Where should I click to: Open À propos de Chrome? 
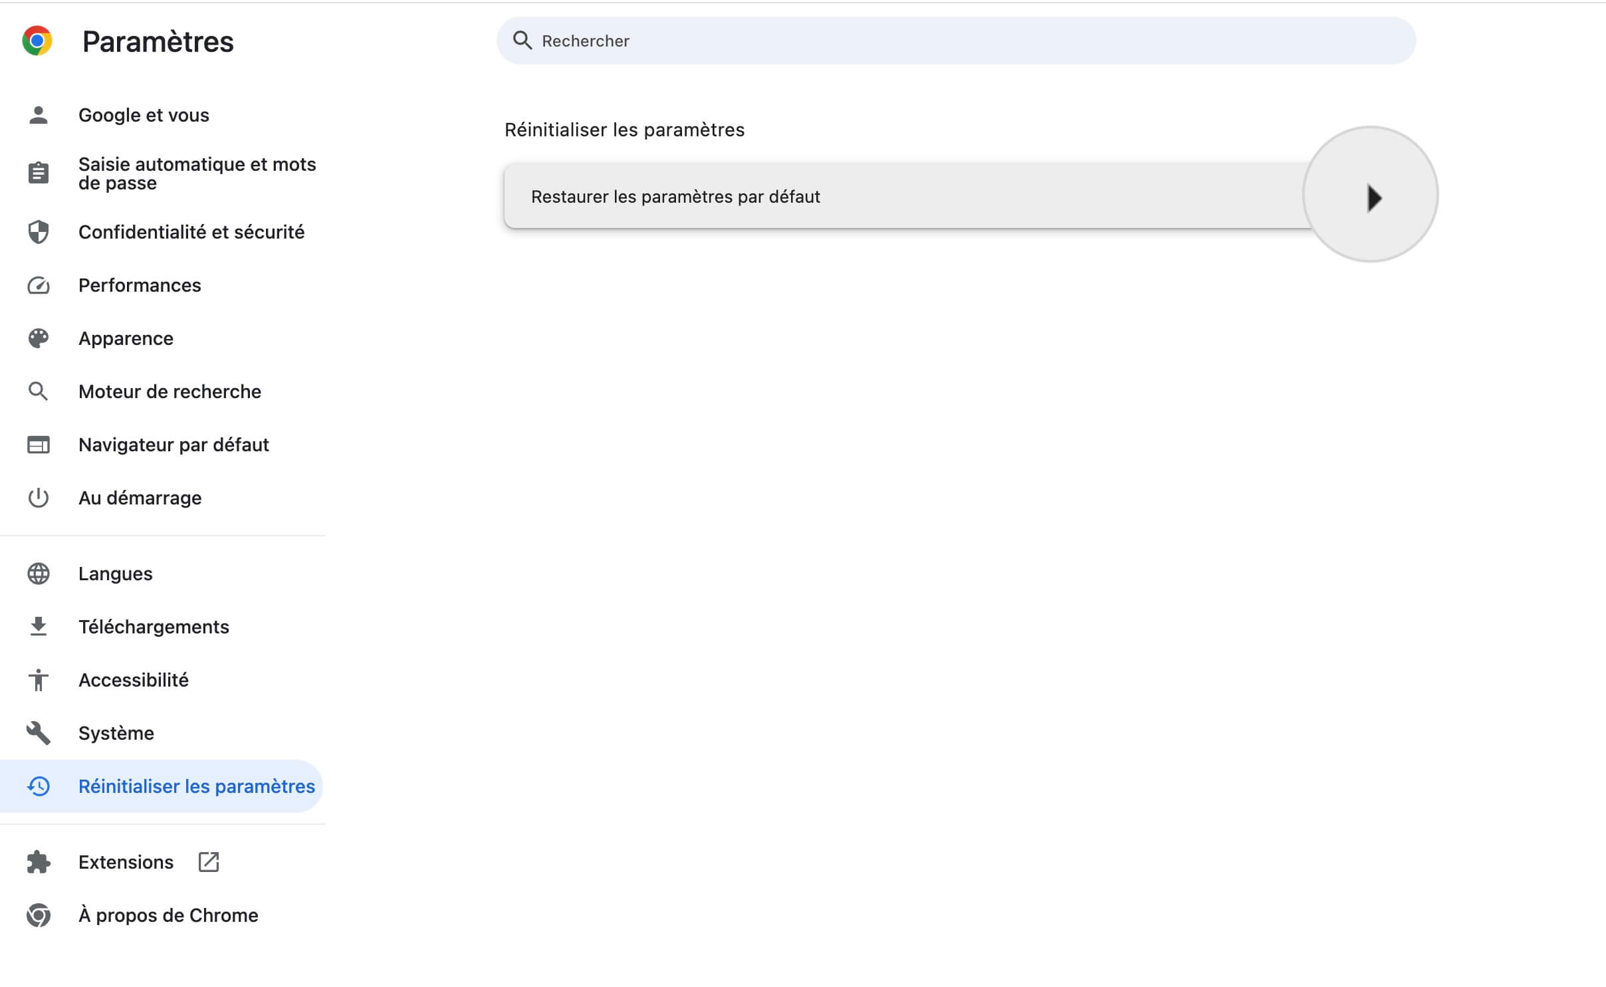pyautogui.click(x=168, y=915)
